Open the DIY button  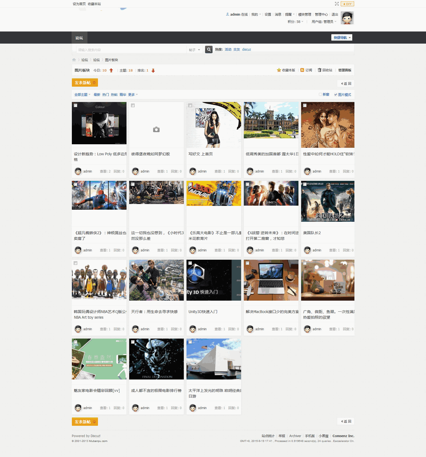tap(347, 4)
